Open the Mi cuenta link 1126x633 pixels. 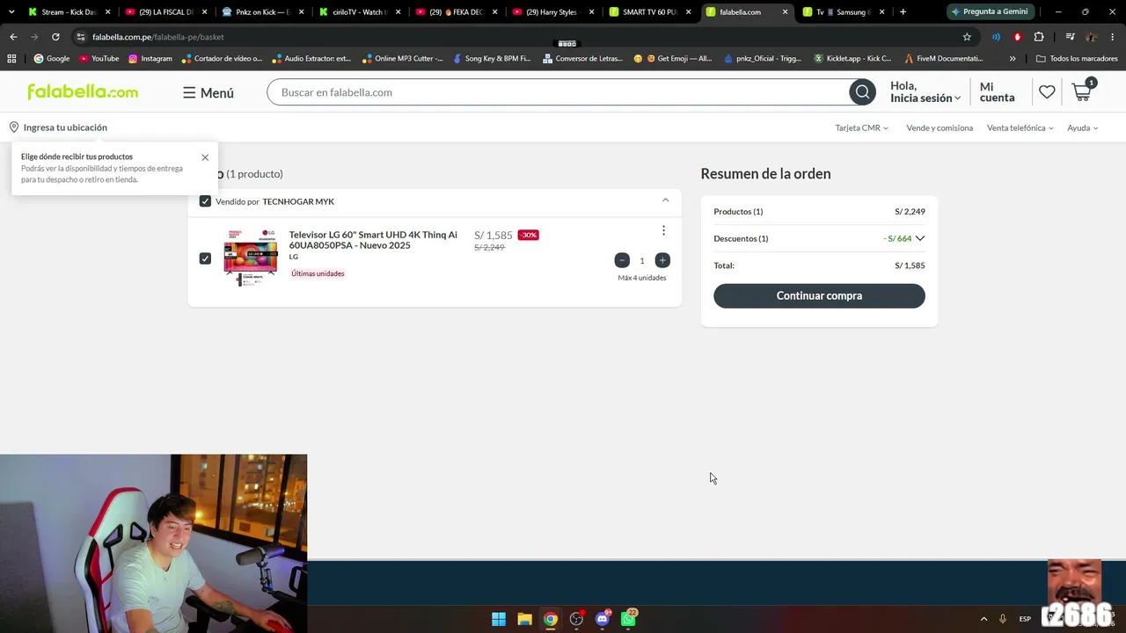(997, 92)
